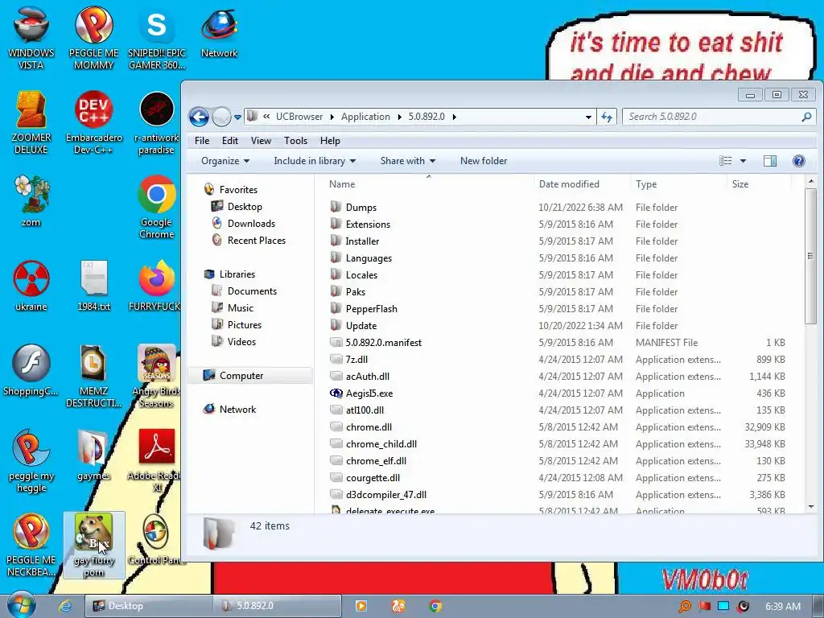The height and width of the screenshot is (618, 824).
Task: Launch Embarcadero Dev-C++ from desktop
Action: pos(93,122)
